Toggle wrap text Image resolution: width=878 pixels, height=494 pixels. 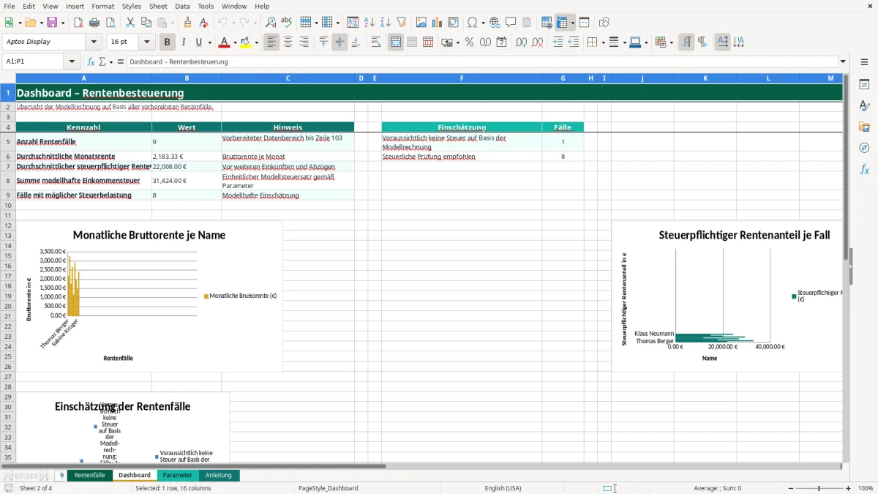pyautogui.click(x=376, y=42)
